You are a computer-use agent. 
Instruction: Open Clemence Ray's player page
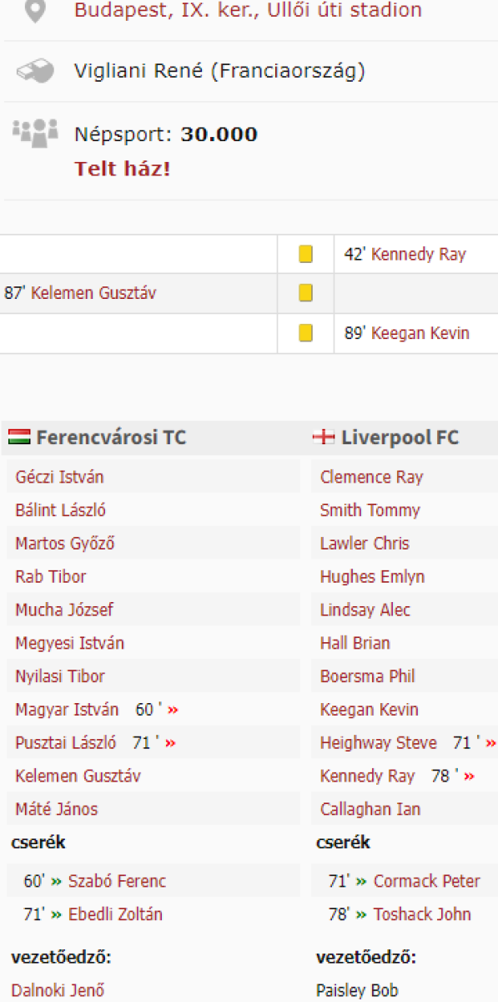tap(371, 478)
